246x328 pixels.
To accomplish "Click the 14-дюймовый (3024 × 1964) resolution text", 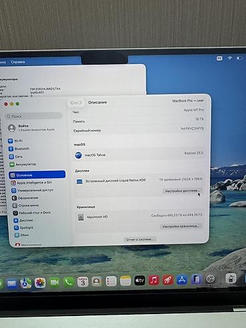I will [x=181, y=179].
